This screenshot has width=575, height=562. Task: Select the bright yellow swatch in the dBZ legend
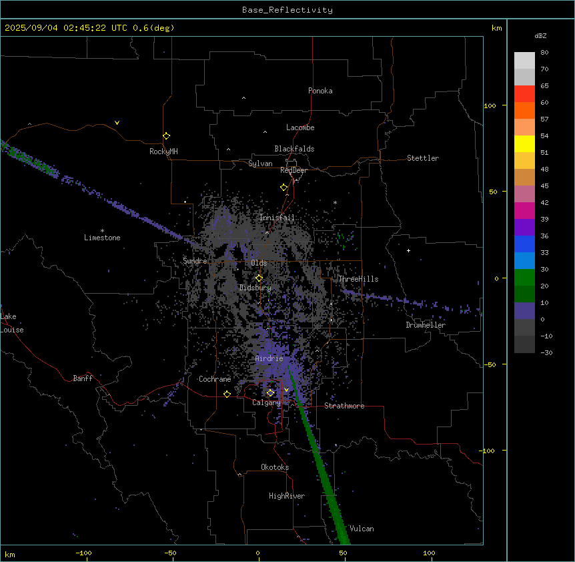(524, 144)
